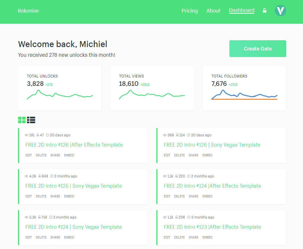Image resolution: width=303 pixels, height=249 pixels.
Task: Share the #126 After Effects gate
Action: click(x=55, y=155)
